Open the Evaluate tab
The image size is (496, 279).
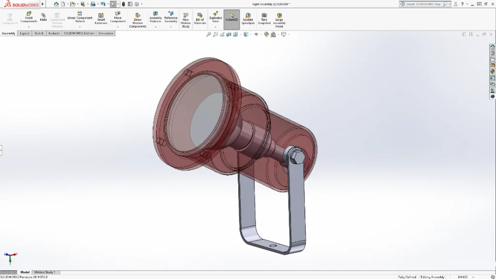54,33
